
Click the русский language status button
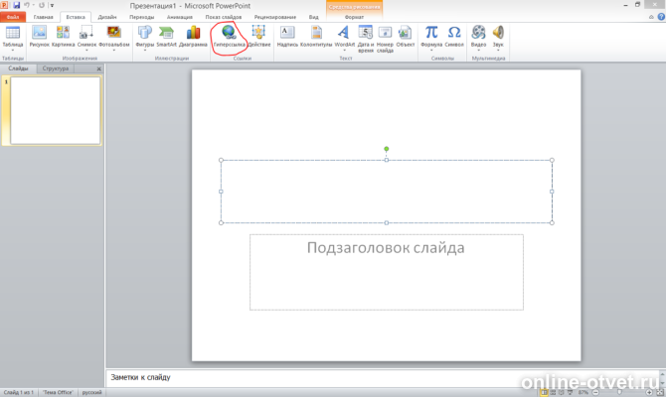point(91,392)
